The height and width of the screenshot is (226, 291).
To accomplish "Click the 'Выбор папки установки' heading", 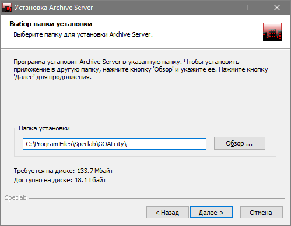I will [x=51, y=24].
